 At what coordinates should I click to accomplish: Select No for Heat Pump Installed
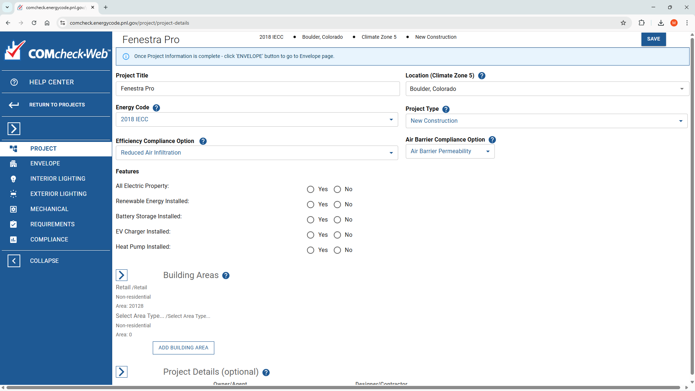[x=337, y=250]
